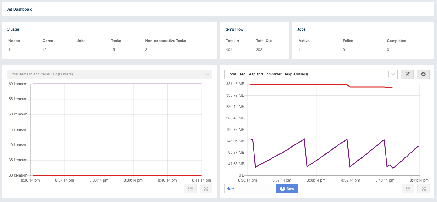437x202 pixels.
Task: Expand the heap chart to fullscreen
Action: 424,189
